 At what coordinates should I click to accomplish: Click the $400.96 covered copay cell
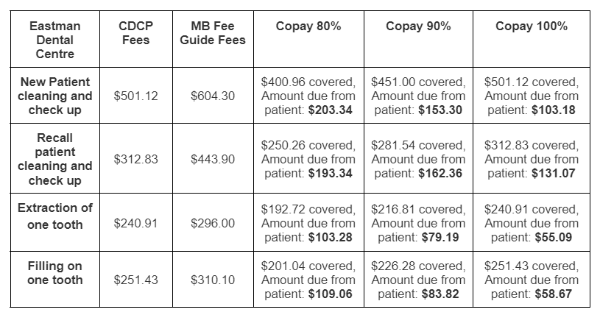tap(308, 96)
